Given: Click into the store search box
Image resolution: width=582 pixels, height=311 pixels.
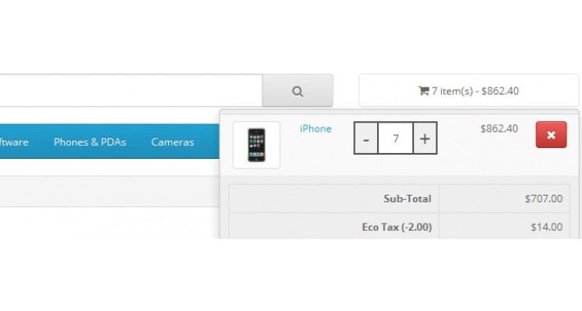Looking at the screenshot, I should pos(131,91).
